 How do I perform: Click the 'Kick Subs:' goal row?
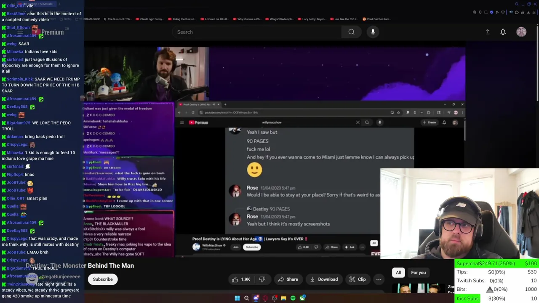[496, 298]
